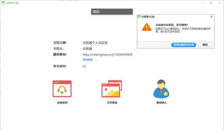Click the meeting invite URL text
The width and height of the screenshot is (224, 135).
pos(108,54)
